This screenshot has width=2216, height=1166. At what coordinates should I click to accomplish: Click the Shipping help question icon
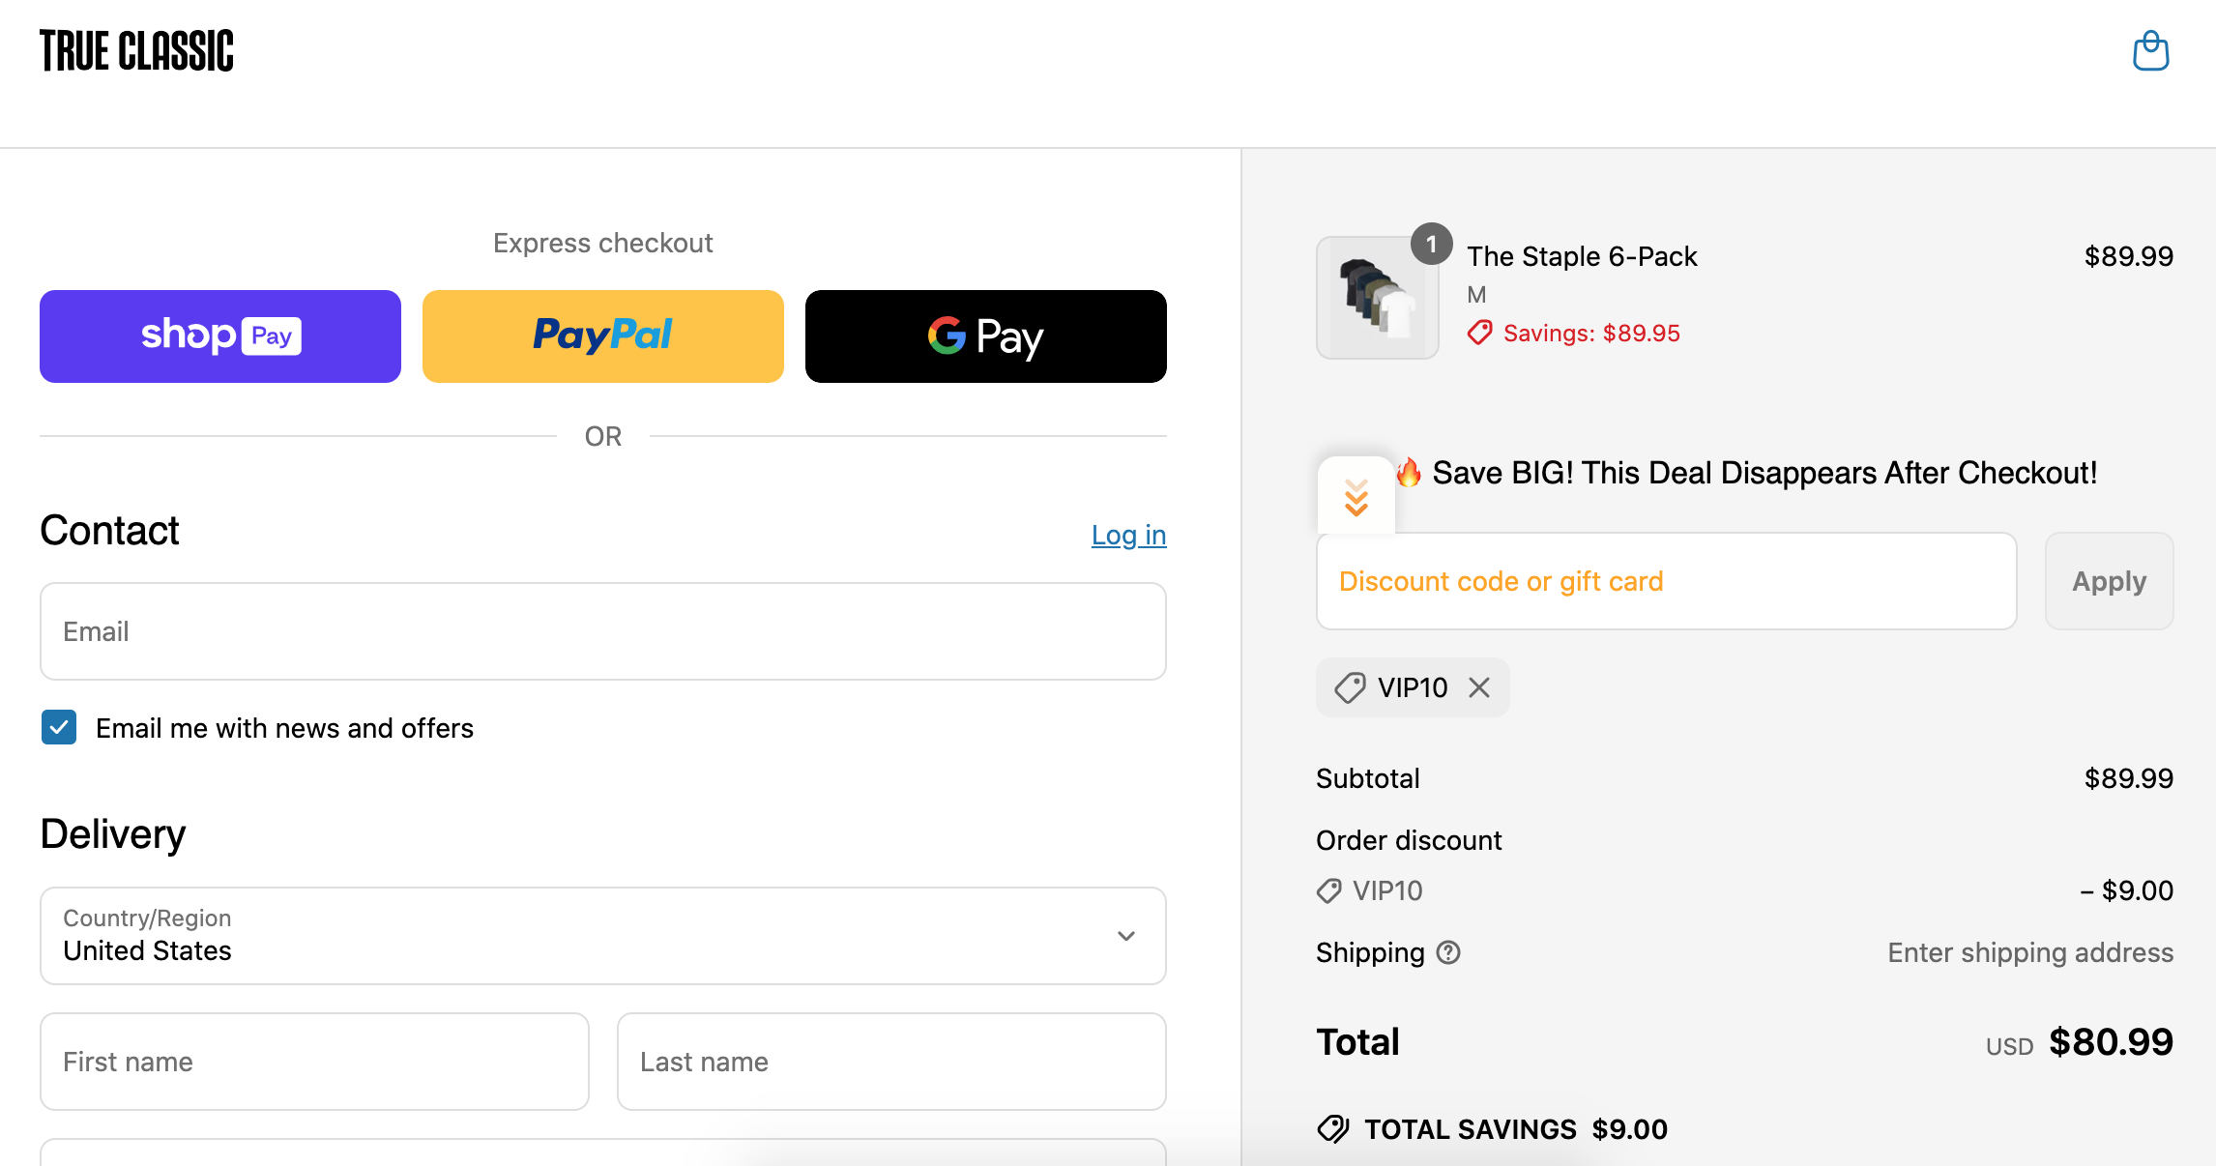point(1448,952)
